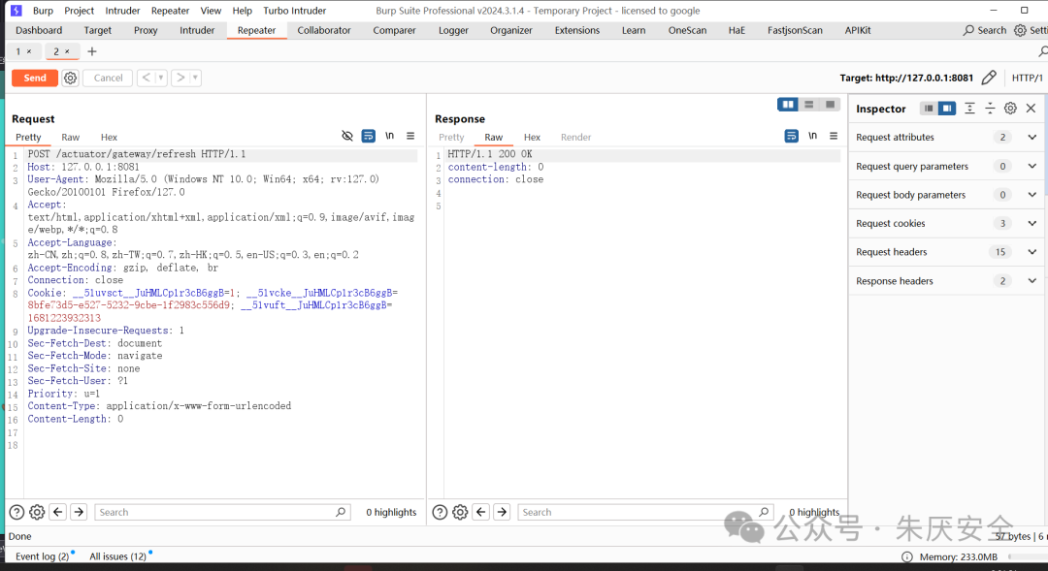Open Inspector settings gear
Viewport: 1048px width, 571px height.
click(x=1010, y=109)
